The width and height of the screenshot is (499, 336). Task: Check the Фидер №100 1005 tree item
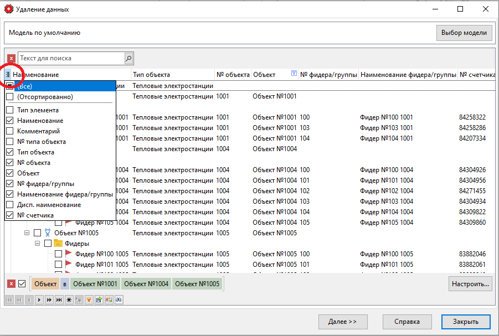point(58,254)
